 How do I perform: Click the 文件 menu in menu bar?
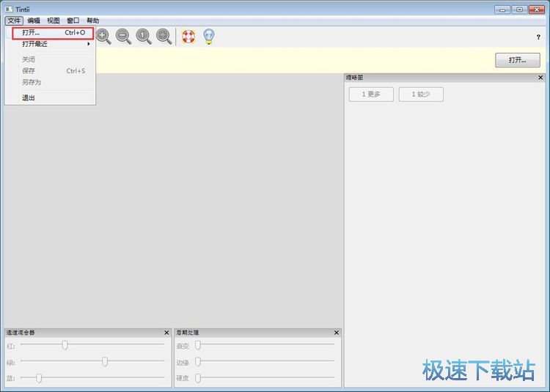14,21
